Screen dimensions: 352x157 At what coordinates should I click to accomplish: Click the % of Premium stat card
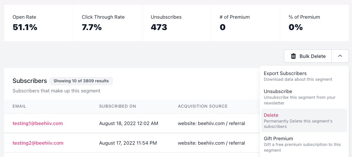click(x=315, y=23)
